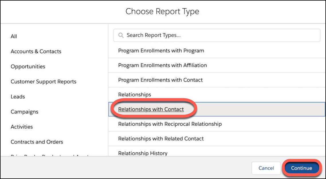Click the Cancel button
Screen dimensions: 326x179
(266, 168)
